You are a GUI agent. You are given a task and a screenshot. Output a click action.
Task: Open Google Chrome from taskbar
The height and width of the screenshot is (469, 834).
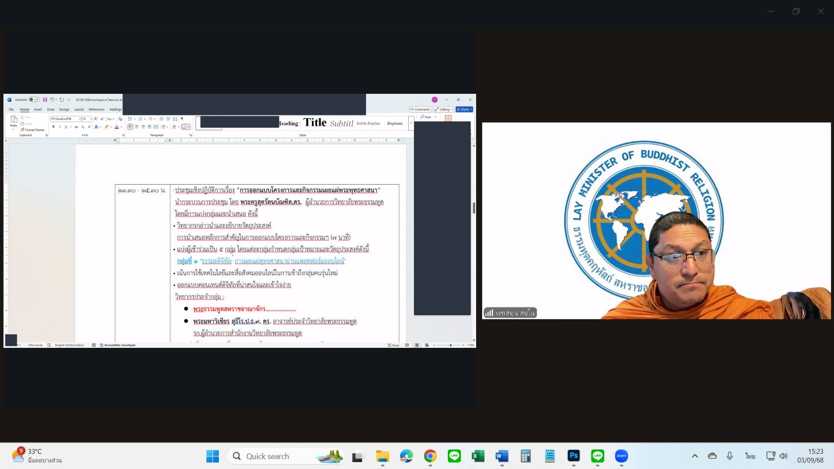click(430, 456)
